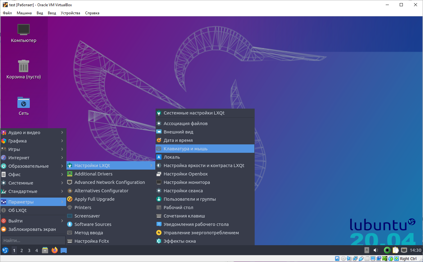423x262 pixels.
Task: Open VirtualBox Файл menu
Action: (7, 13)
